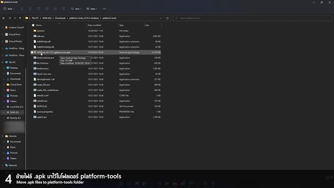Image resolution: width=334 pixels, height=188 pixels.
Task: Click Downloads in the address path
Action: [61, 18]
